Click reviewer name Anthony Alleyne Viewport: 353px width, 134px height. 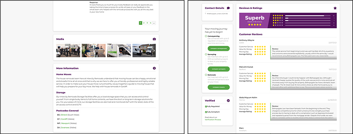pyautogui.click(x=247, y=40)
